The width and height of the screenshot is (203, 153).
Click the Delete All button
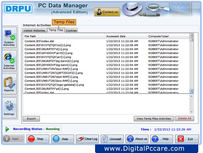184,119
